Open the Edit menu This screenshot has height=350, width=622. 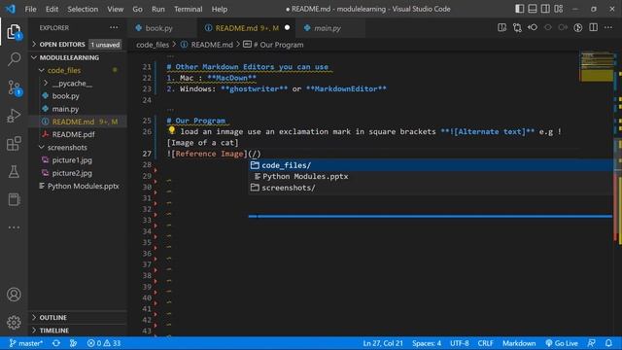point(52,9)
